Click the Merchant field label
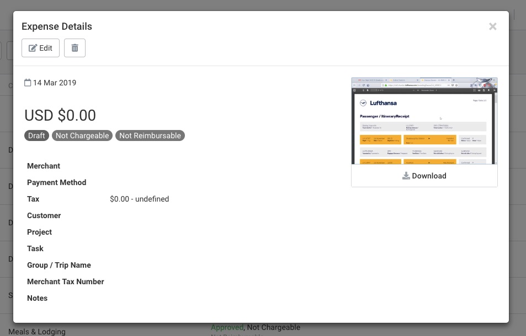This screenshot has width=526, height=336. (x=44, y=166)
